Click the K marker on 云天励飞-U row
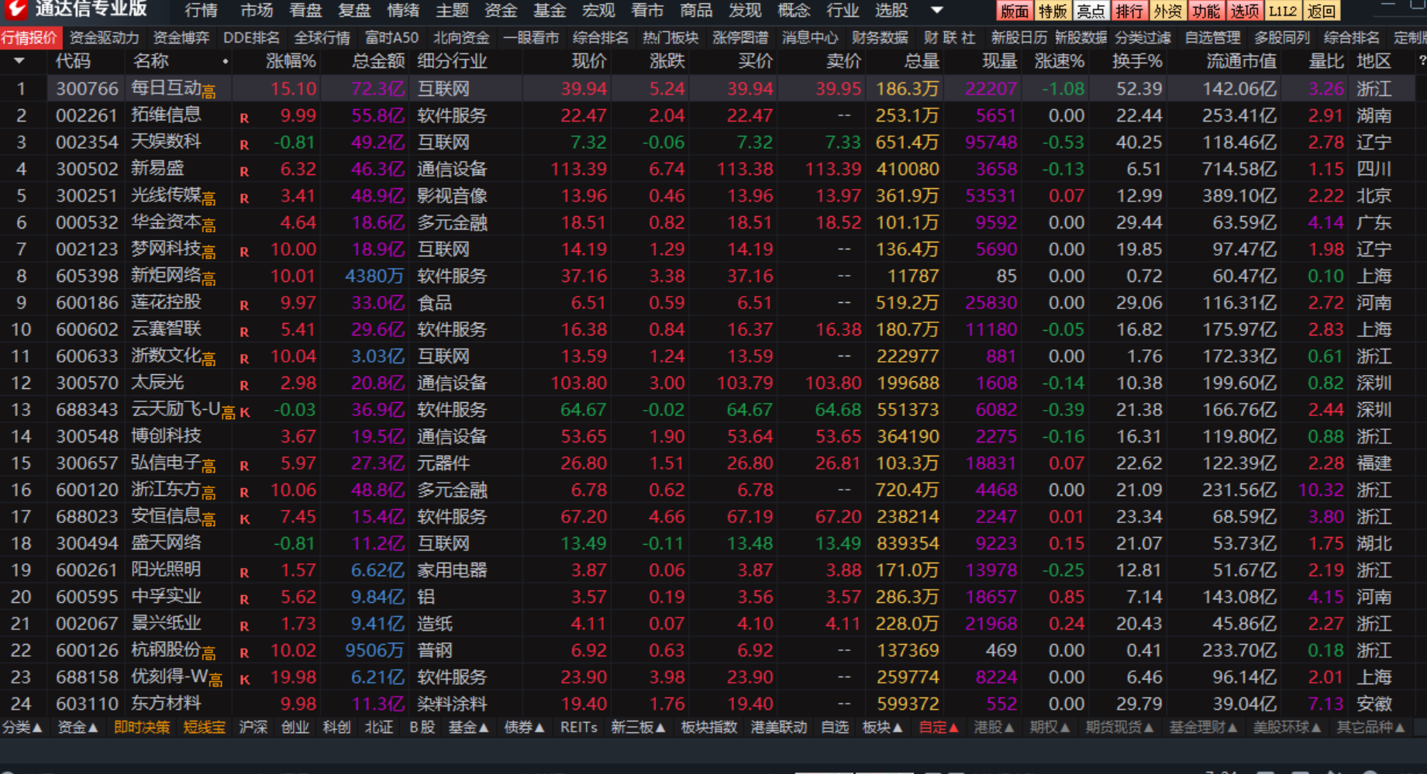Viewport: 1427px width, 774px height. click(x=245, y=412)
